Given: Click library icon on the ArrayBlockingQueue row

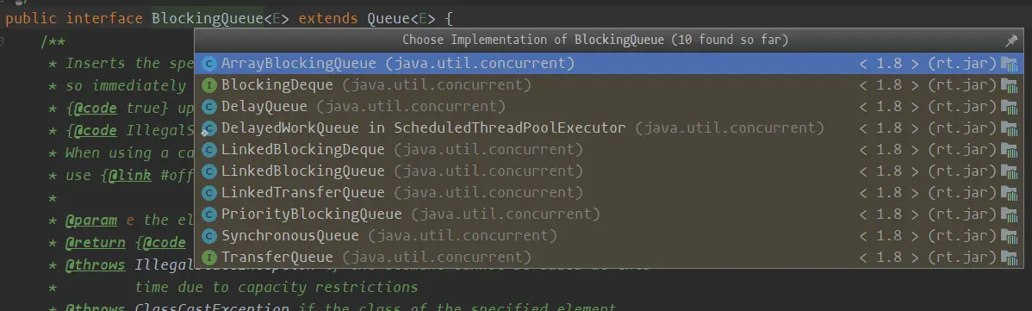Looking at the screenshot, I should (x=1009, y=64).
